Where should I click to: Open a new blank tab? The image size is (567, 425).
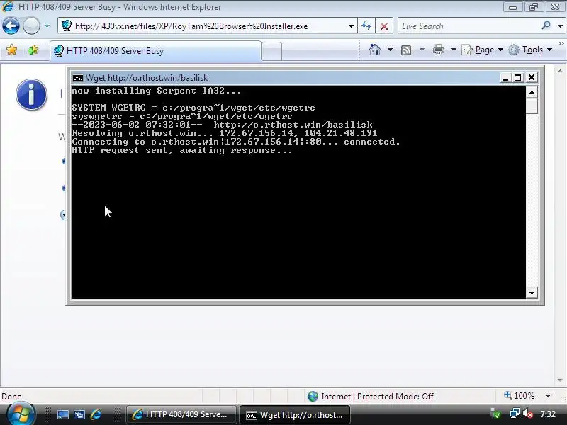(x=271, y=51)
